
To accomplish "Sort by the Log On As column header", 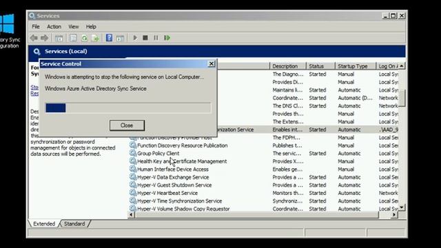I will coord(388,66).
